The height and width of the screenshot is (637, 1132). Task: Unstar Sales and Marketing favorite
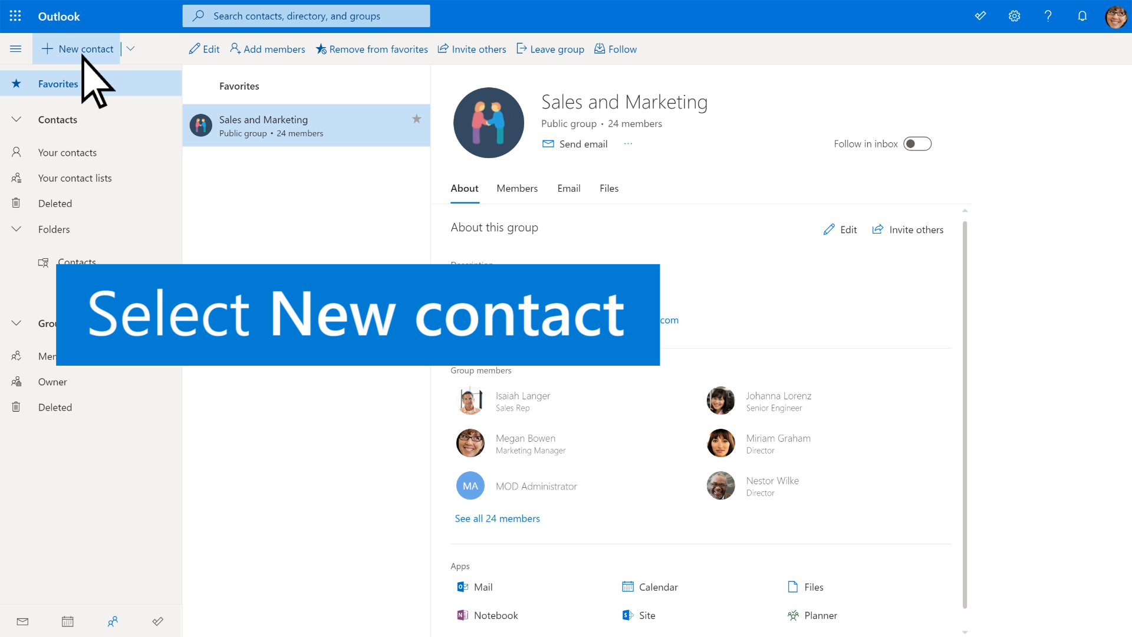click(x=416, y=119)
